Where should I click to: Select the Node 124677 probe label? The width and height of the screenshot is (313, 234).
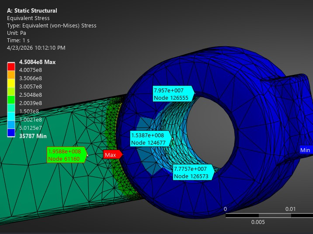coord(151,139)
